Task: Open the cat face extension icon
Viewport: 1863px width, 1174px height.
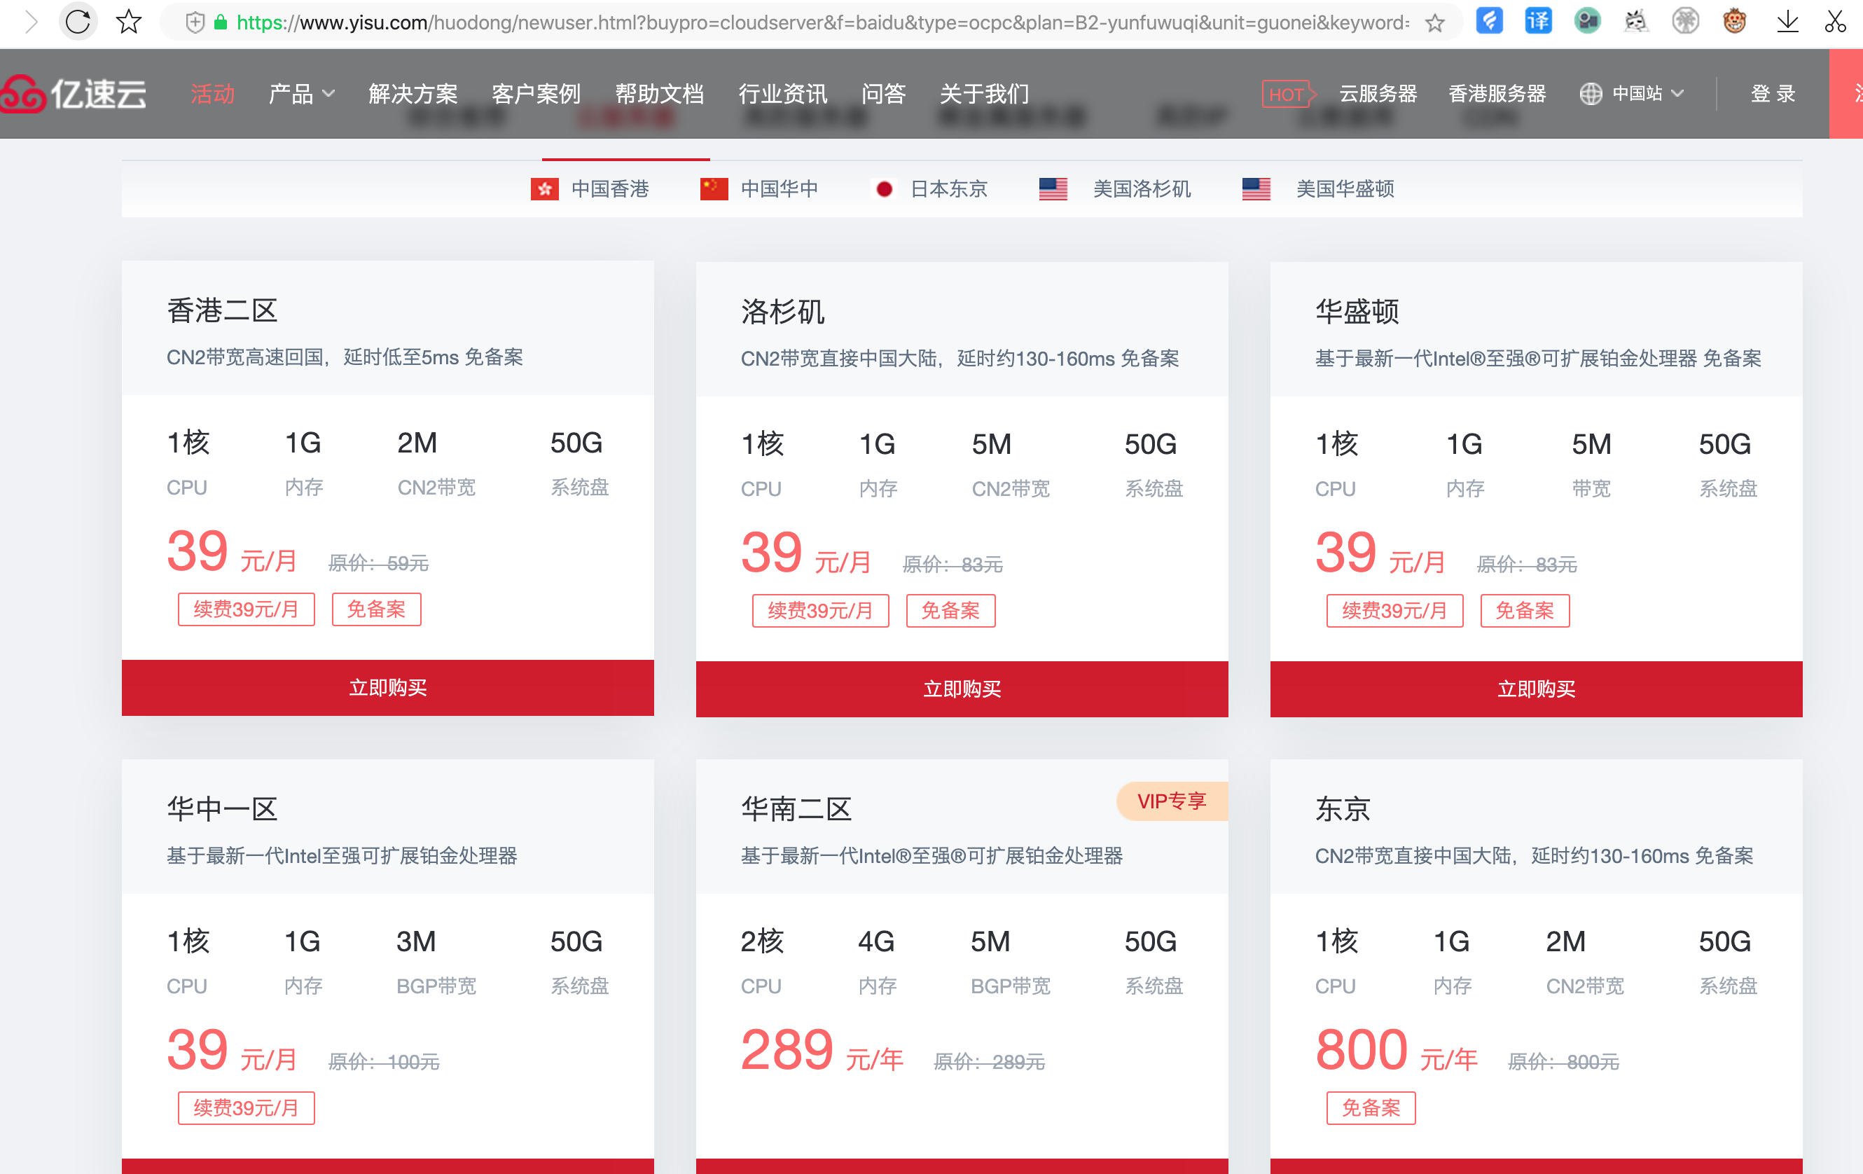Action: 1635,20
